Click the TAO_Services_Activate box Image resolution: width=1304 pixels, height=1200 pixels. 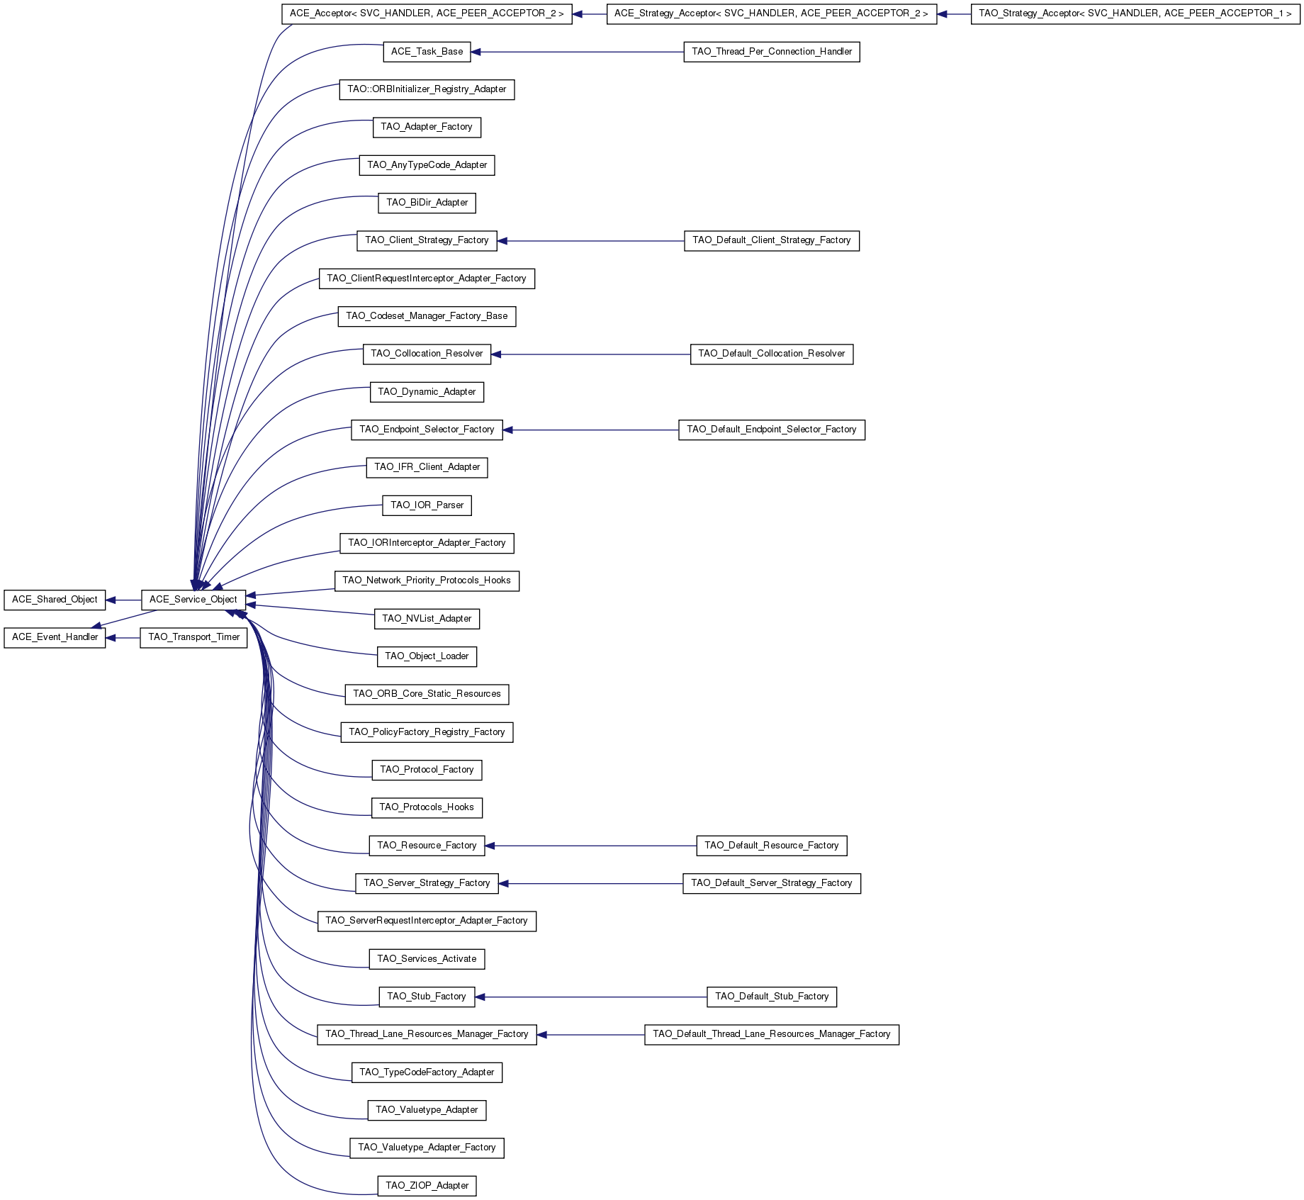pyautogui.click(x=427, y=959)
